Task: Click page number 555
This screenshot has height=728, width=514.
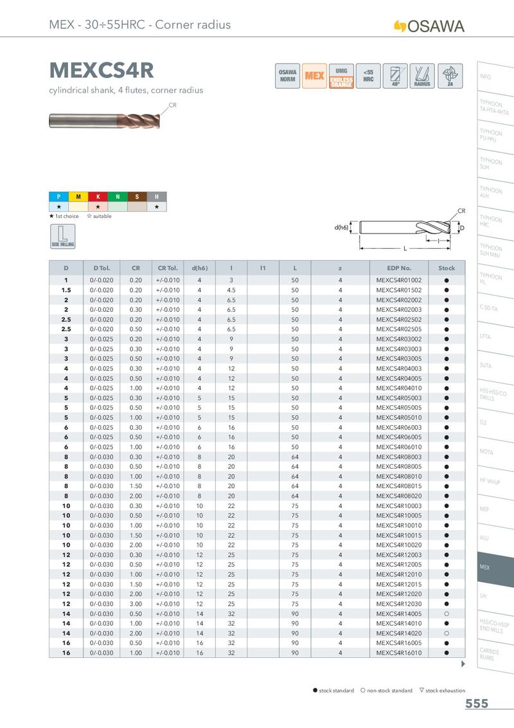Action: pyautogui.click(x=477, y=704)
